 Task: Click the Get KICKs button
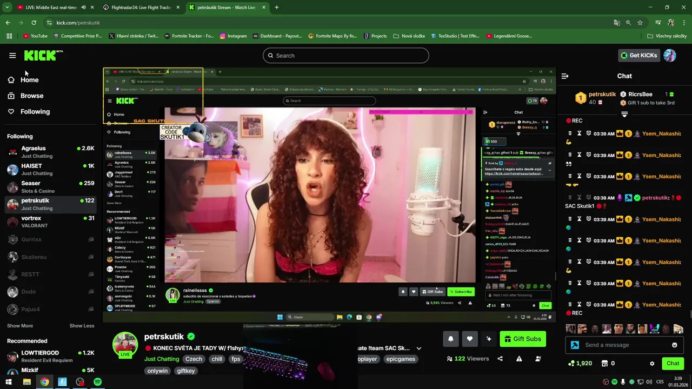(x=638, y=55)
